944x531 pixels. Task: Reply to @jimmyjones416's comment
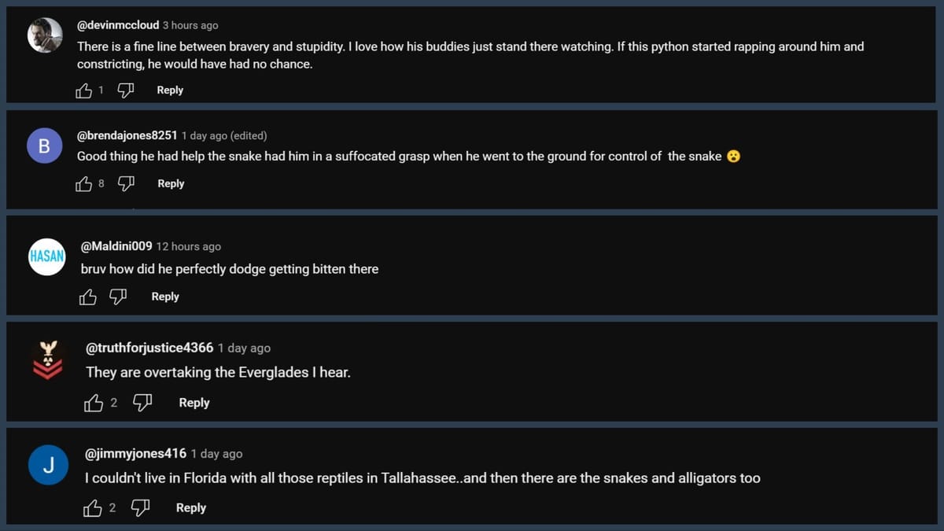pyautogui.click(x=191, y=508)
